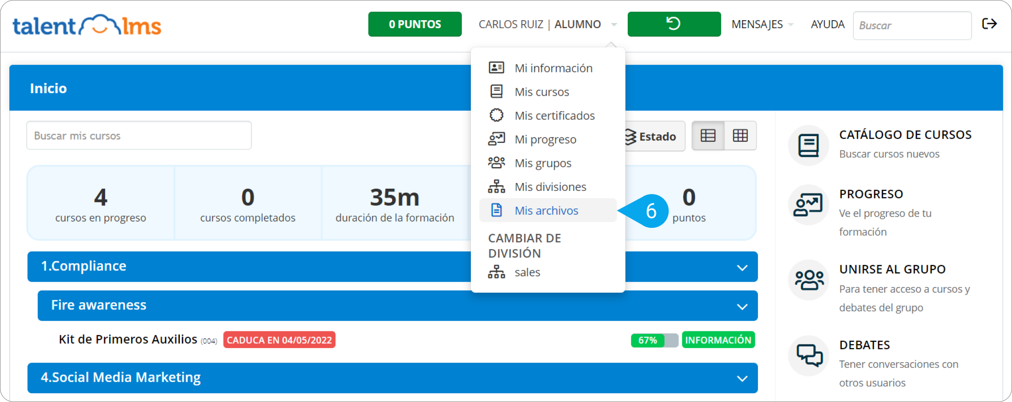
Task: Open the Debates chat bubbles icon
Action: pos(808,355)
